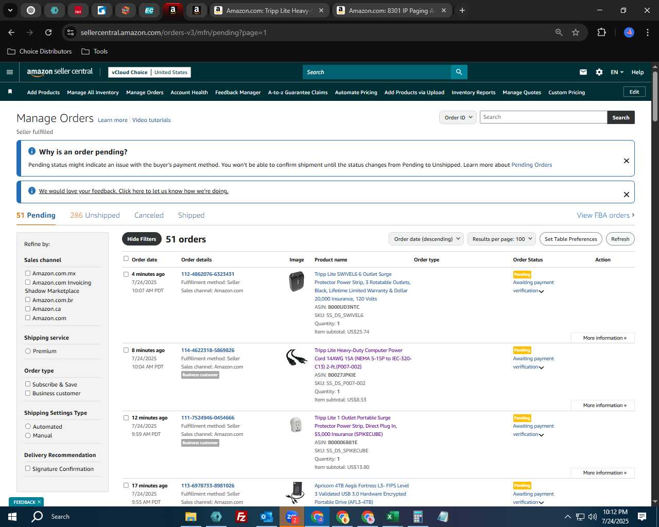659x527 pixels.
Task: Open the hamburger navigation menu
Action: (10, 72)
